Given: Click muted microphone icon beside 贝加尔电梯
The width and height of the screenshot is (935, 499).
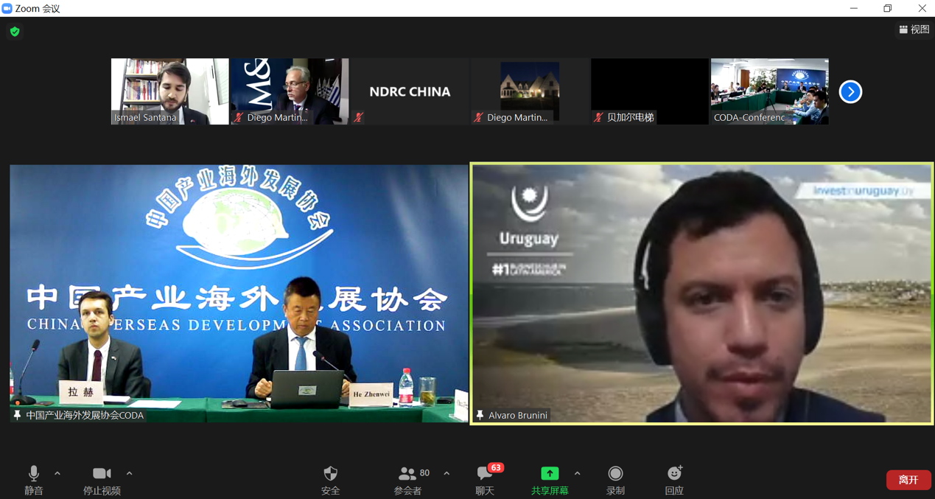Looking at the screenshot, I should (x=598, y=117).
